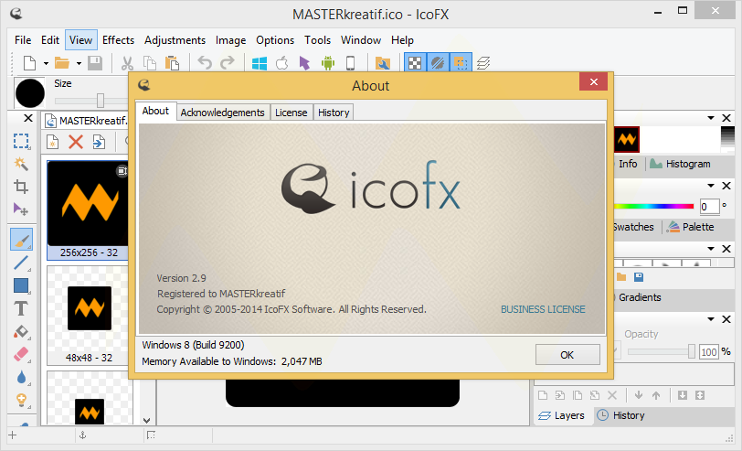Click the New file icon in toolbar
This screenshot has width=742, height=451.
pyautogui.click(x=30, y=63)
